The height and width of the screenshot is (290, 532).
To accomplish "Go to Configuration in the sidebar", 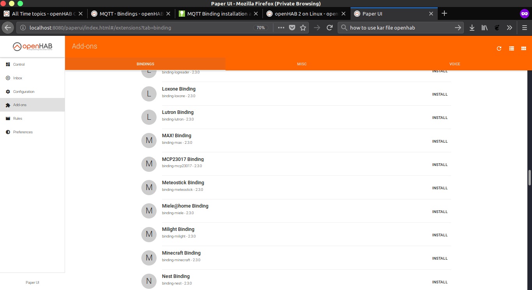I will coord(24,92).
